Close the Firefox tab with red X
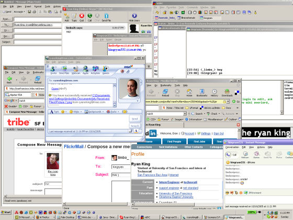The height and width of the screenshot is (220, 293). click(x=238, y=125)
